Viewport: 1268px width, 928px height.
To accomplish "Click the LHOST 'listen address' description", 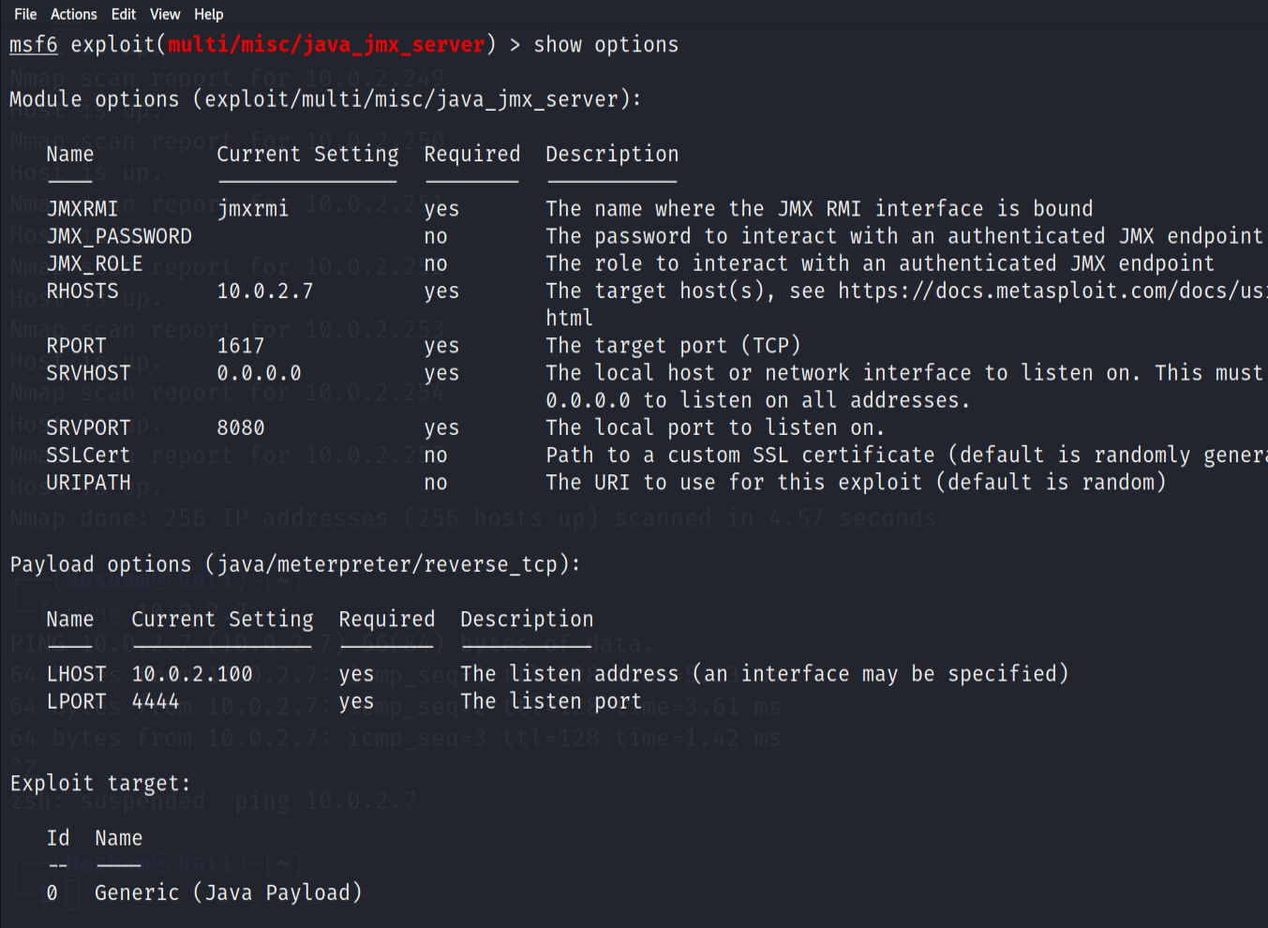I will point(765,674).
